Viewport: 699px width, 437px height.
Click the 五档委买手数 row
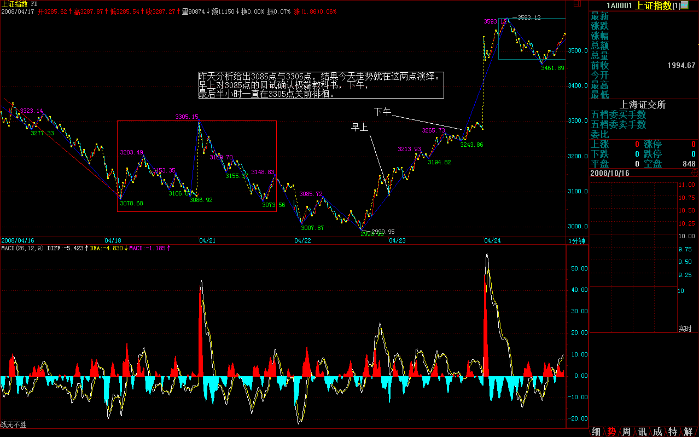(618, 115)
